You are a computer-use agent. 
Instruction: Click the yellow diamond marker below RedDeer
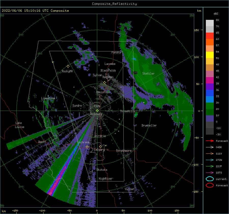tap(105, 83)
